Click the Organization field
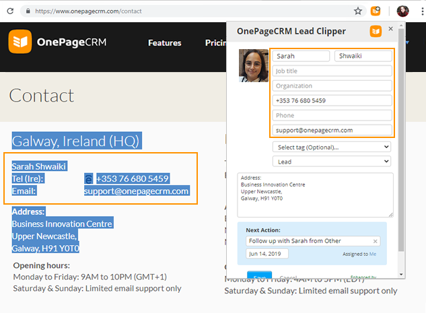Screen dimensions: 426x313 click(x=332, y=86)
